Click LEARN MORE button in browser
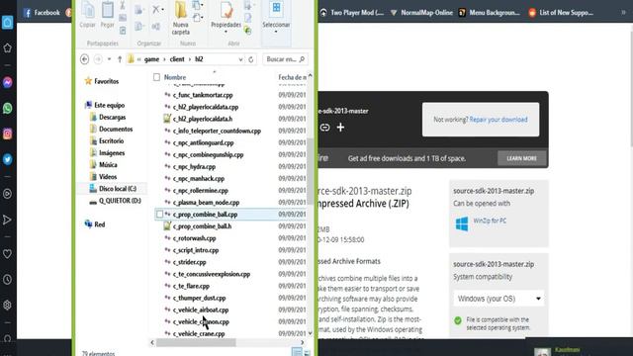This screenshot has width=633, height=356. click(521, 158)
